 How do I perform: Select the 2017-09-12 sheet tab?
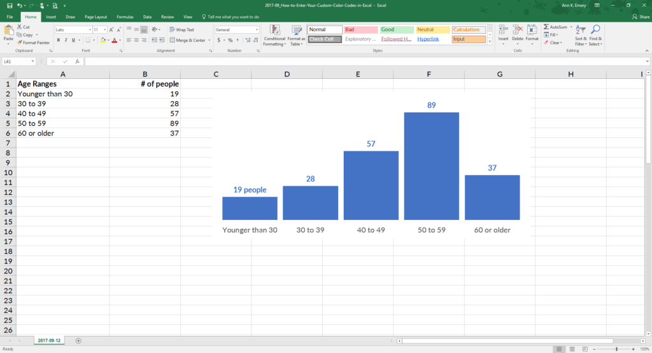49,340
